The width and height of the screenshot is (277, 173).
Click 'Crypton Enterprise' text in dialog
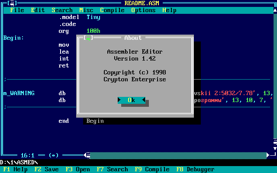(135, 80)
